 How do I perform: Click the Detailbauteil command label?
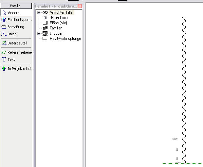pyautogui.click(x=17, y=43)
